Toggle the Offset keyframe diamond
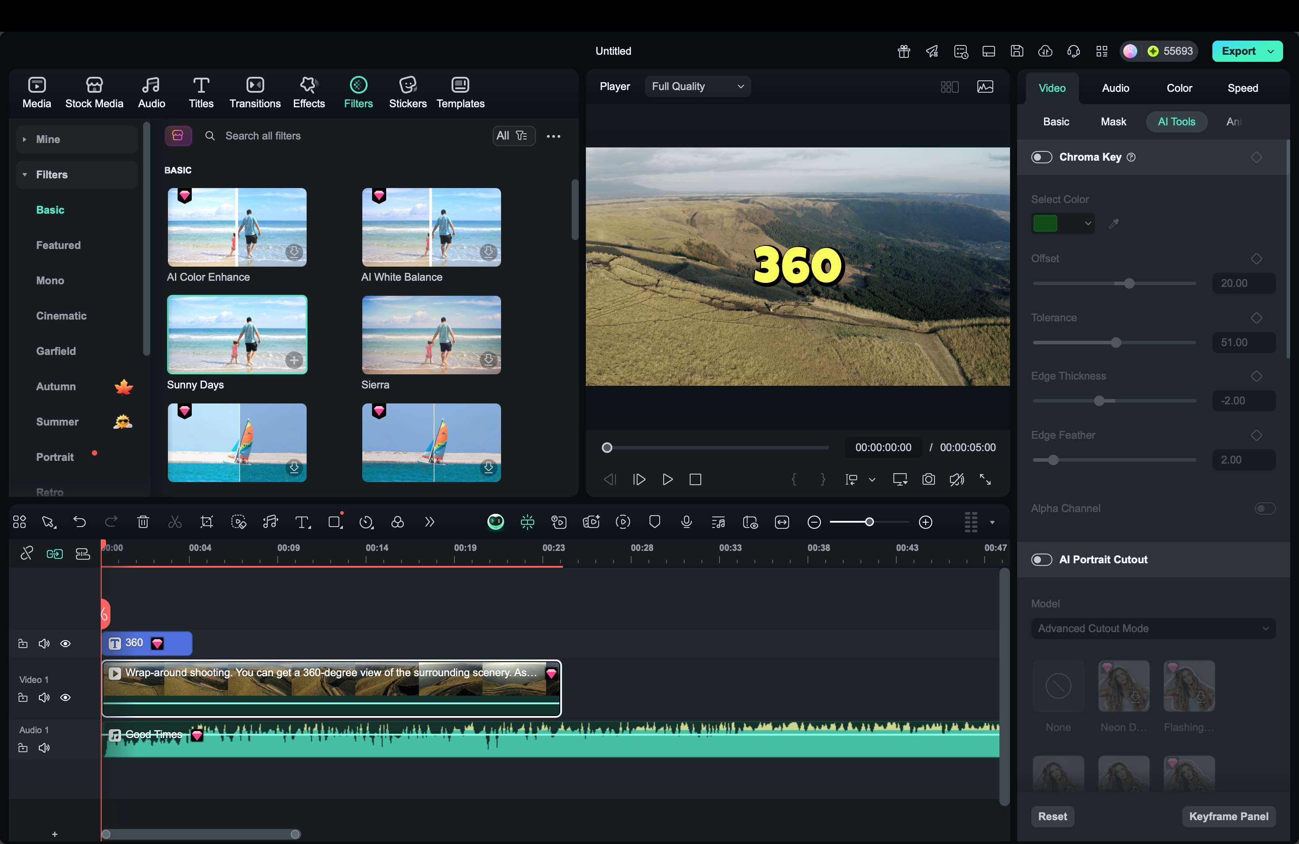The image size is (1299, 844). tap(1257, 258)
